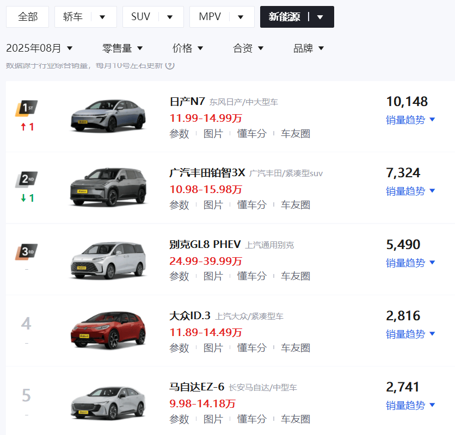Click the 2nd place rank badge
Viewport: 455px width, 435px height.
[x=26, y=179]
